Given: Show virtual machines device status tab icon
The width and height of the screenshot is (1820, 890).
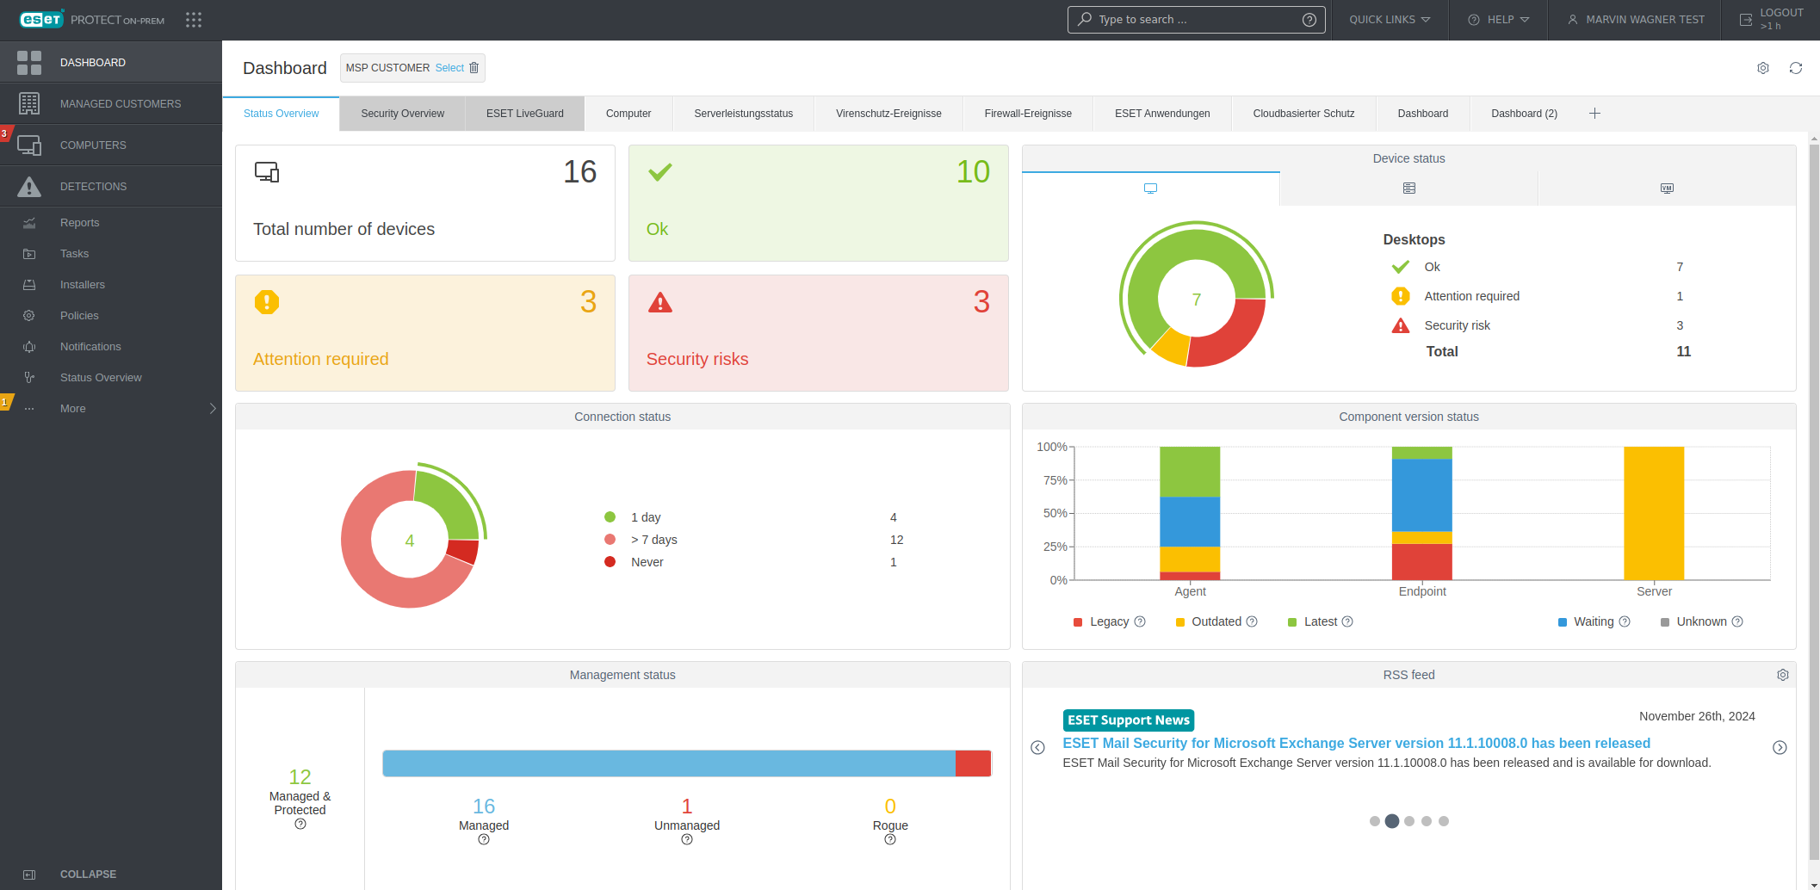Looking at the screenshot, I should tap(1667, 189).
